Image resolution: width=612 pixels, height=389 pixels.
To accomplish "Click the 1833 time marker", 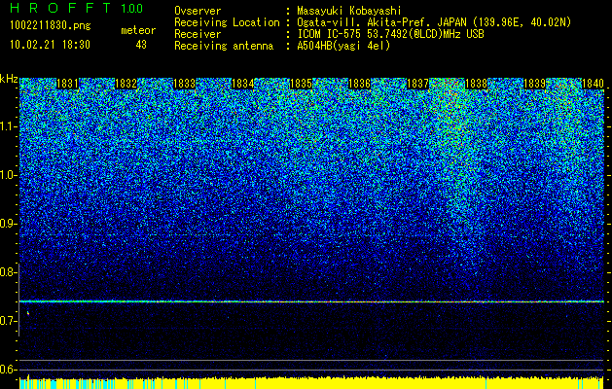I will 184,84.
